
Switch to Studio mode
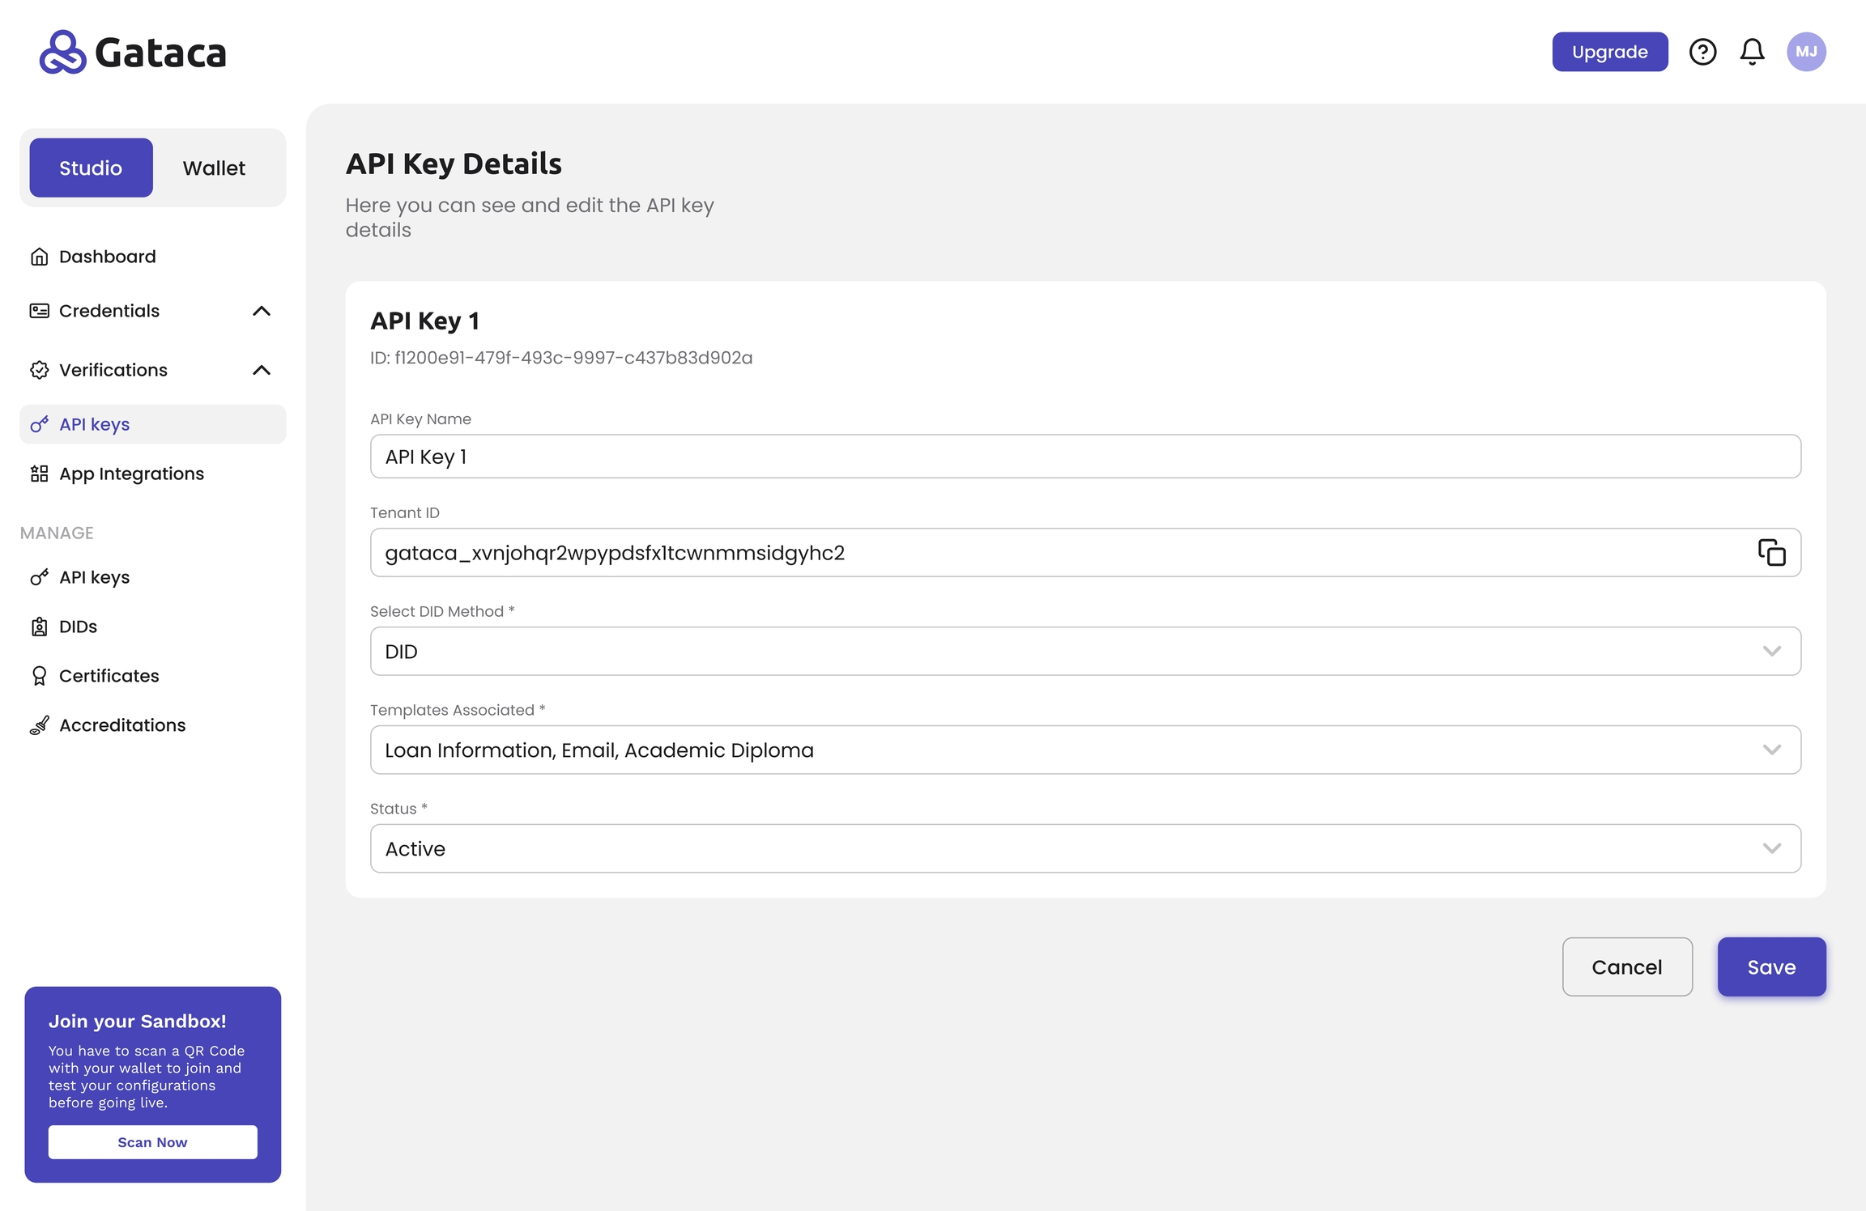click(91, 168)
